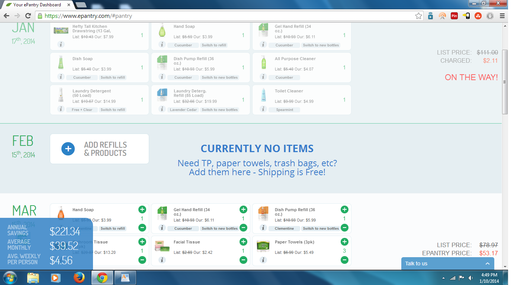Click the blue plus Add Refills icon

click(68, 149)
